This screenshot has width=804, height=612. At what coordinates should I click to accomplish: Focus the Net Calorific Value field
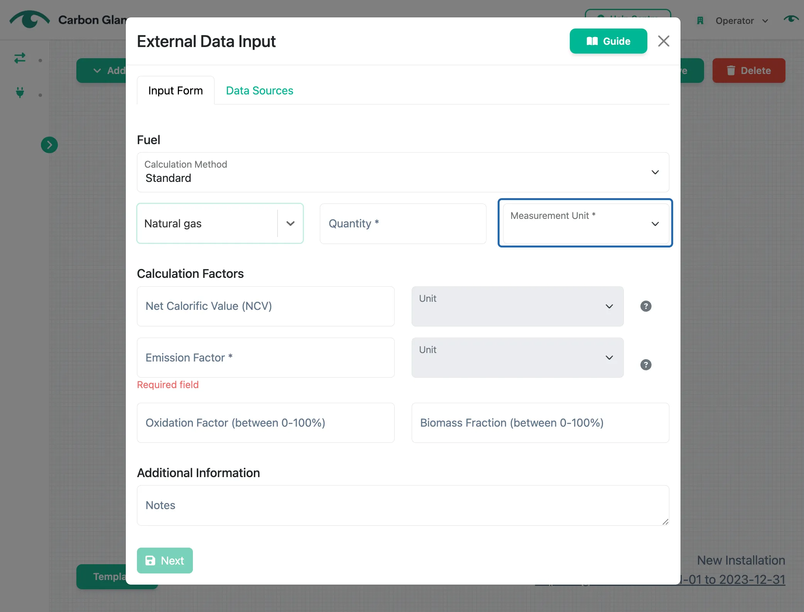tap(266, 306)
